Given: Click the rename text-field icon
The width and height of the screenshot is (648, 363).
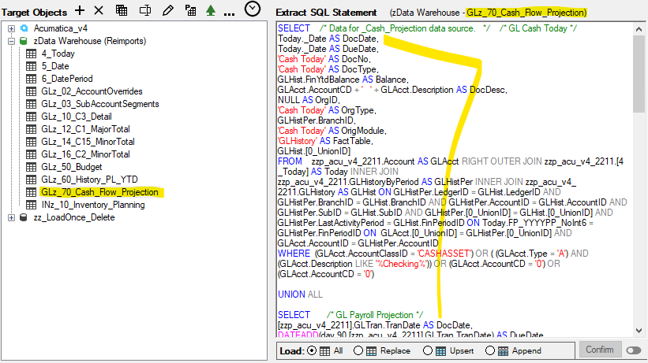Looking at the screenshot, I should 144,10.
